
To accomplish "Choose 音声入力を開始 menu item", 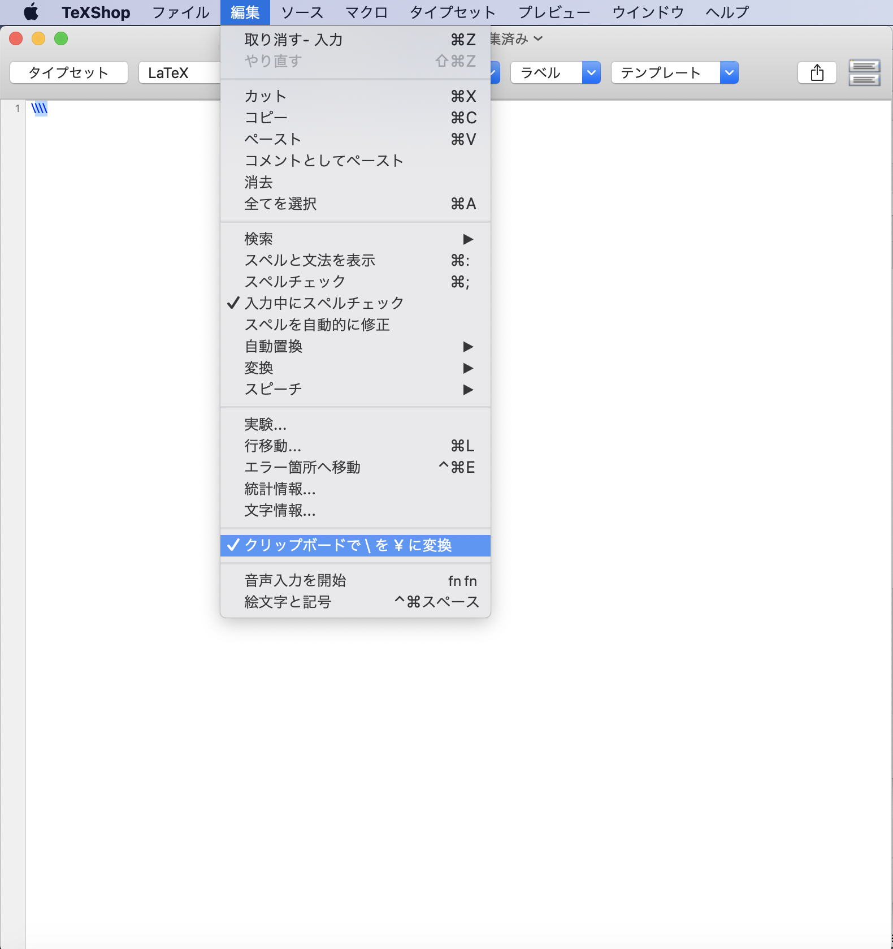I will (x=356, y=580).
